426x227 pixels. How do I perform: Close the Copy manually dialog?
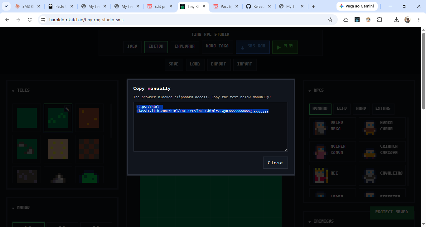275,163
